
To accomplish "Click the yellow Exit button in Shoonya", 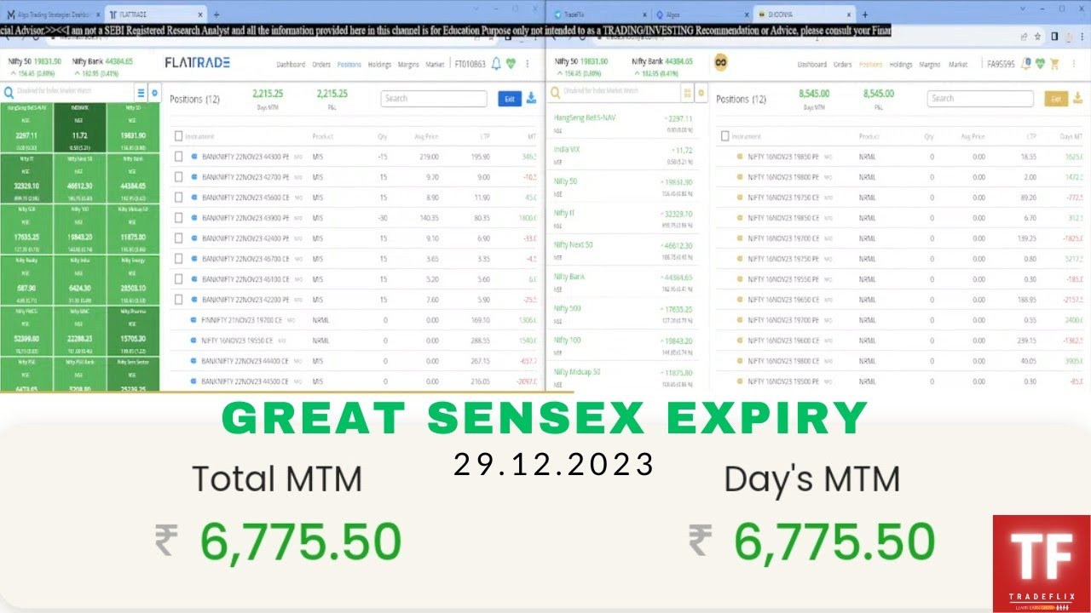I will tap(1056, 99).
